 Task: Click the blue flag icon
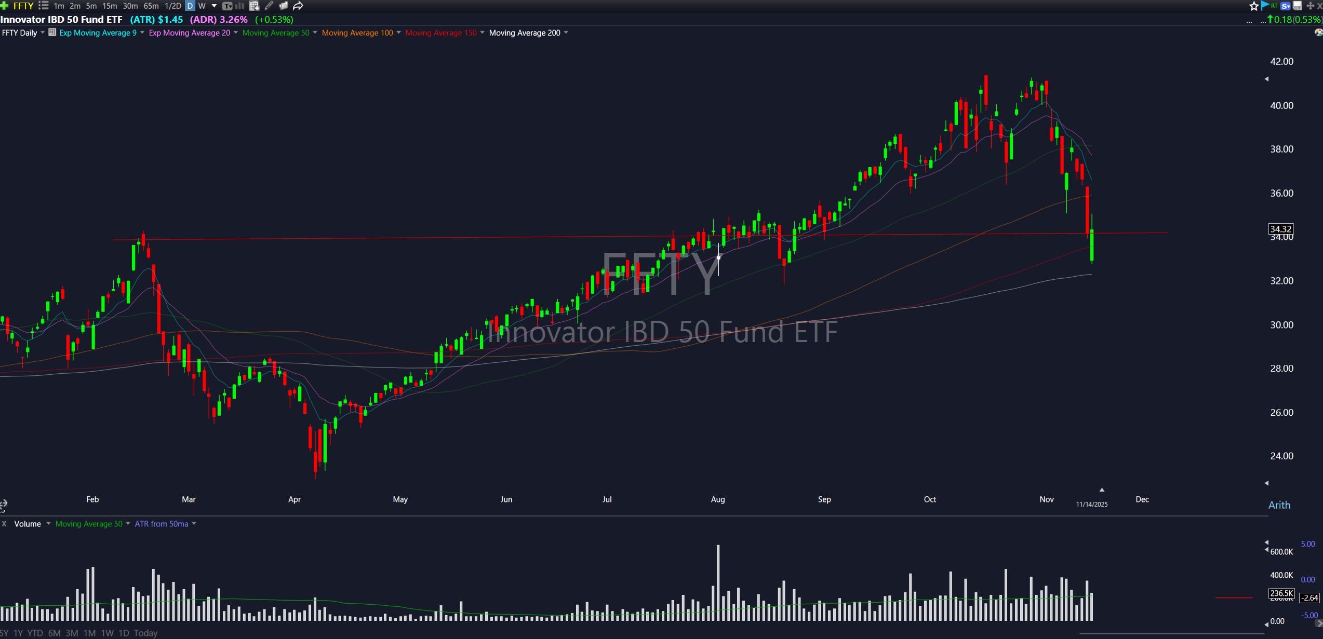click(x=1265, y=6)
